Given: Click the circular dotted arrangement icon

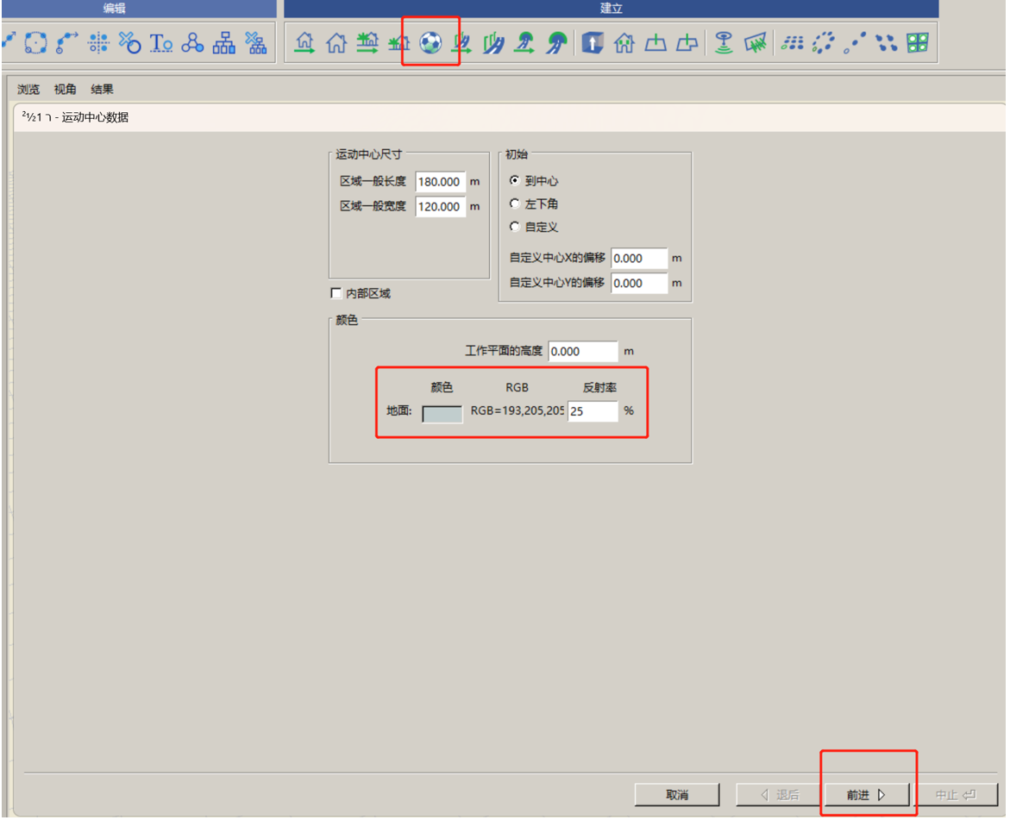Looking at the screenshot, I should [823, 43].
